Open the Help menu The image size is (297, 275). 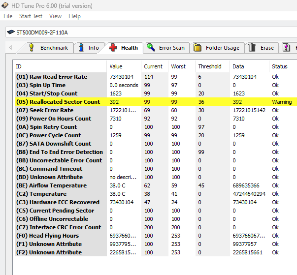(74, 16)
